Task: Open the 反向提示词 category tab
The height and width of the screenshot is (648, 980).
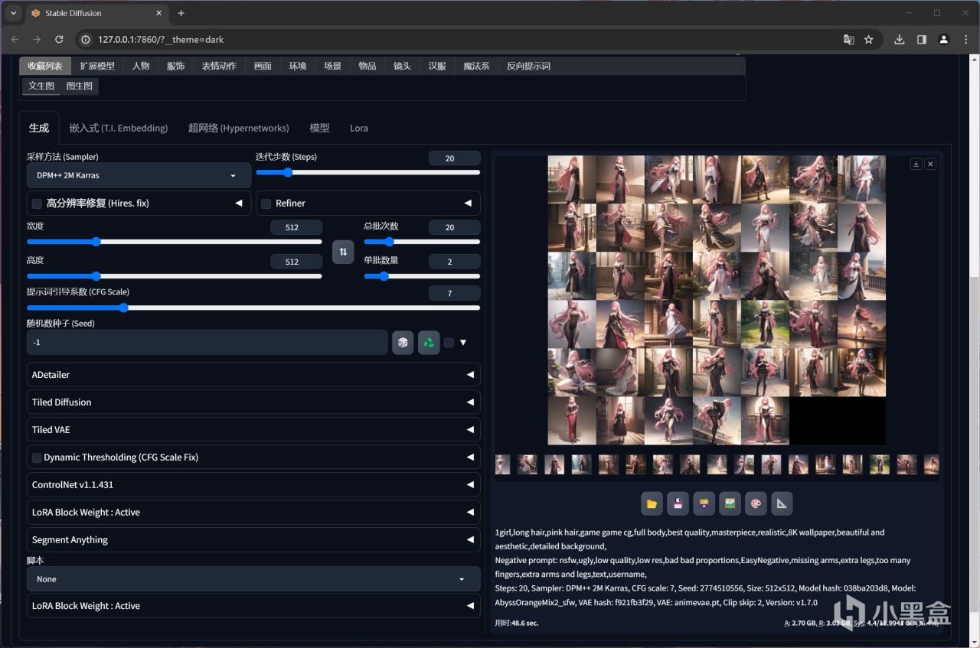Action: (x=528, y=67)
